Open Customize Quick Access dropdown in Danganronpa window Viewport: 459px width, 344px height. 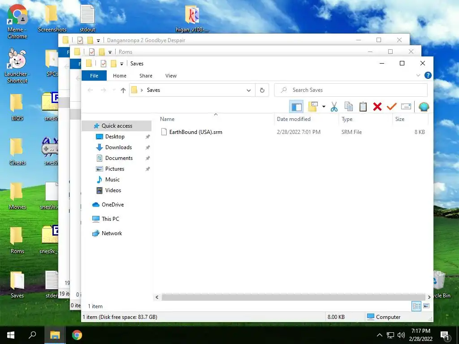point(98,40)
